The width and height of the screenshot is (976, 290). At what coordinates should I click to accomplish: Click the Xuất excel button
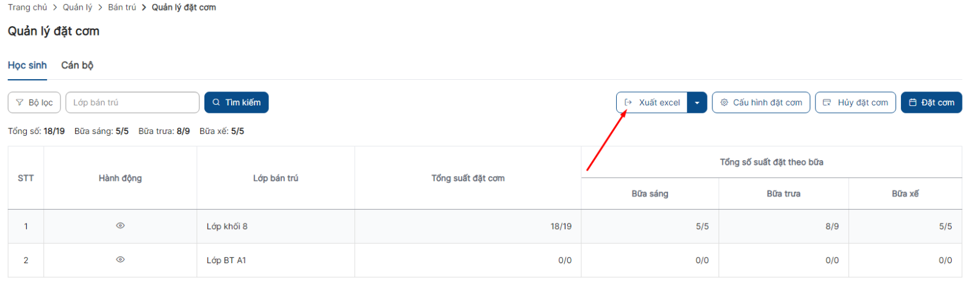pyautogui.click(x=652, y=102)
